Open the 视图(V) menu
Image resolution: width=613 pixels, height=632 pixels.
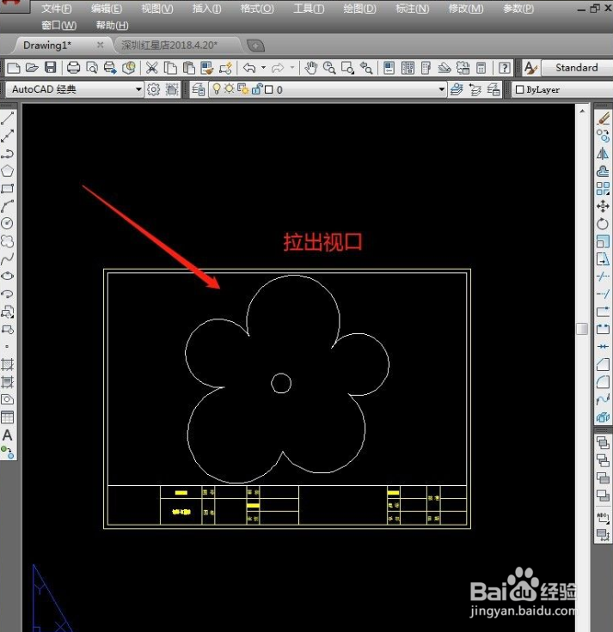(157, 9)
